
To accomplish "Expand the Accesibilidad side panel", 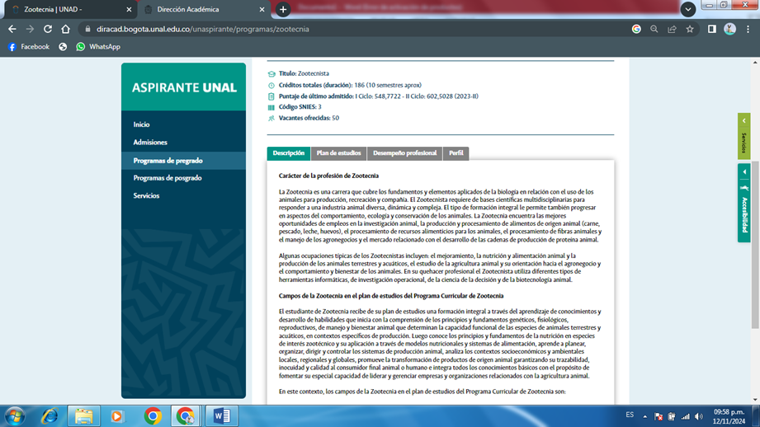I will [743, 203].
